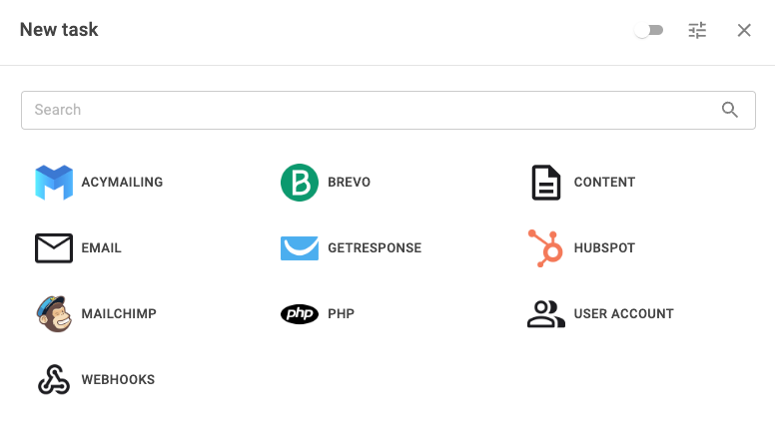Toggle the switch in the New task header
Viewport: 775px width, 431px height.
[649, 30]
